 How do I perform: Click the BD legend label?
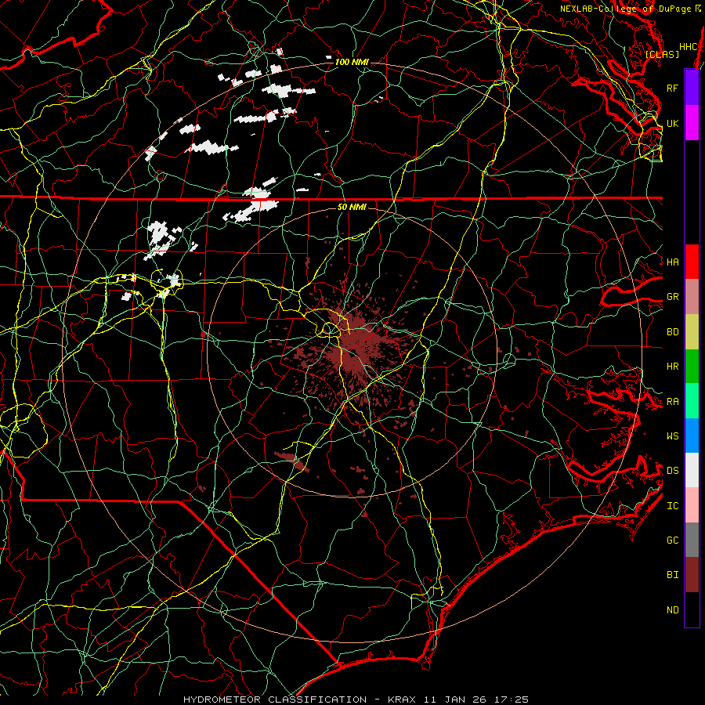pos(673,332)
